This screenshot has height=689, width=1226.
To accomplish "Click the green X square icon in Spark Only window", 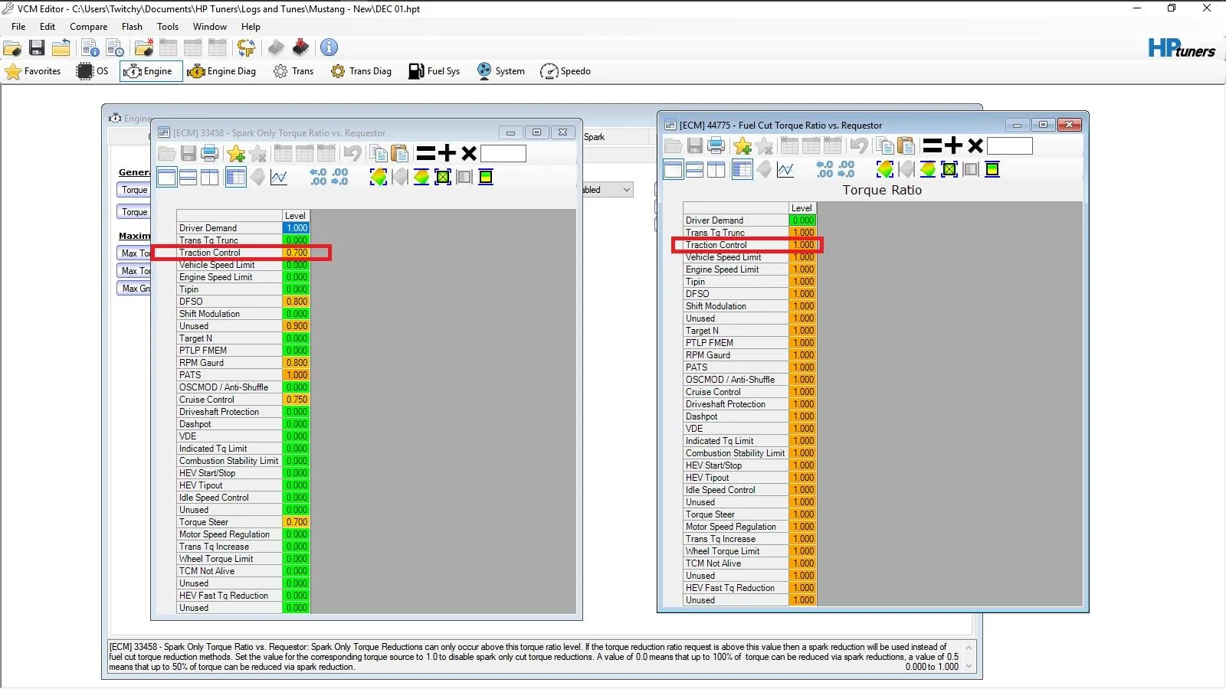I will click(x=443, y=178).
